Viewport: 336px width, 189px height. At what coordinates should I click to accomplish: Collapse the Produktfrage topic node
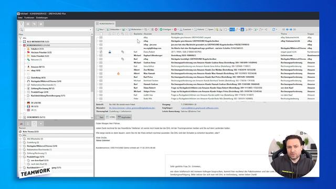point(20,157)
